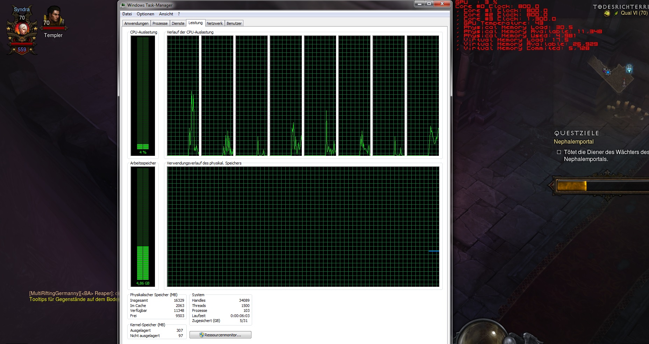This screenshot has height=344, width=649.
Task: Click the CPU-Auslastung 4 % meter
Action: pos(143,95)
